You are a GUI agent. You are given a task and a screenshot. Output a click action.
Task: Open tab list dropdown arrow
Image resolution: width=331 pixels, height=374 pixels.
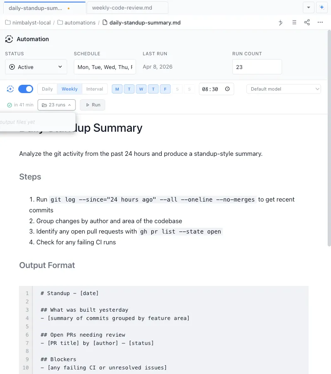pyautogui.click(x=309, y=7)
